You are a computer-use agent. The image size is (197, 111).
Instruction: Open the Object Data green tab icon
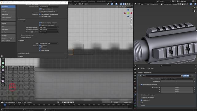click(x=135, y=106)
